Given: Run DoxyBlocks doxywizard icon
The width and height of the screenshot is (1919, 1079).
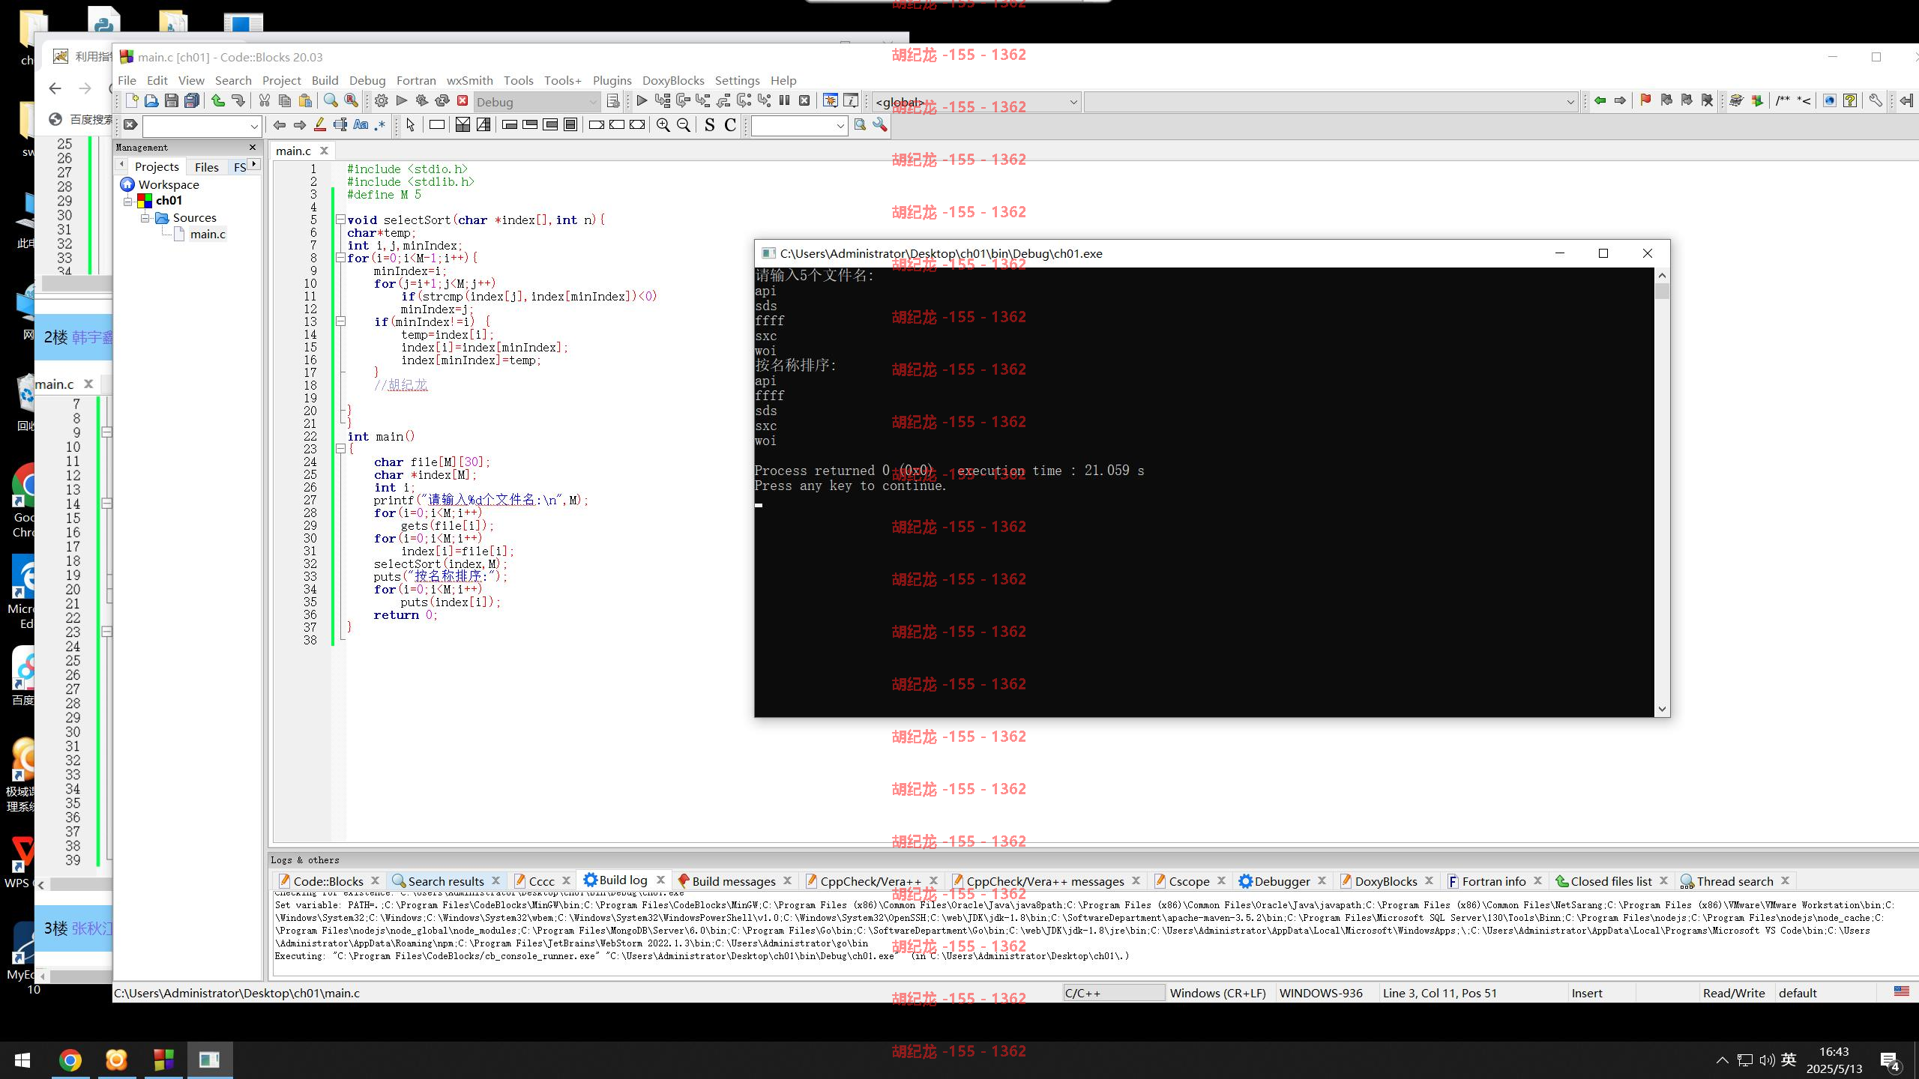Looking at the screenshot, I should pyautogui.click(x=1736, y=101).
